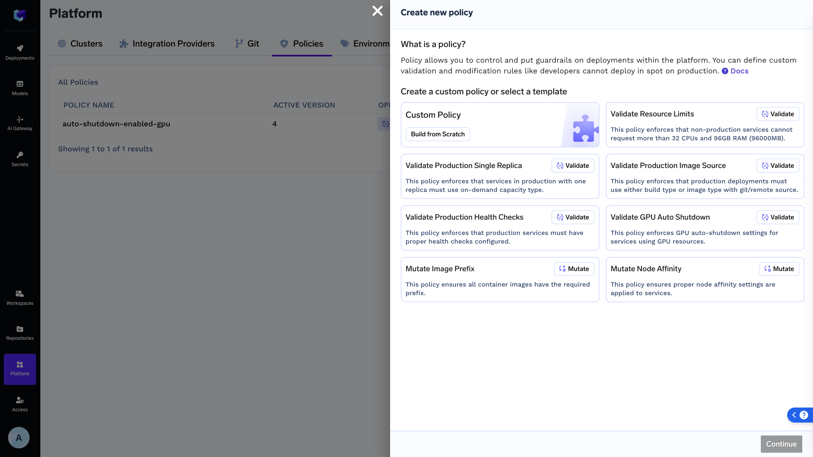Switch to the Environments tab
This screenshot has width=813, height=457.
[x=365, y=44]
